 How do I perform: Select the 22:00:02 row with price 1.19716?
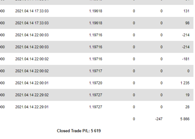[97, 59]
